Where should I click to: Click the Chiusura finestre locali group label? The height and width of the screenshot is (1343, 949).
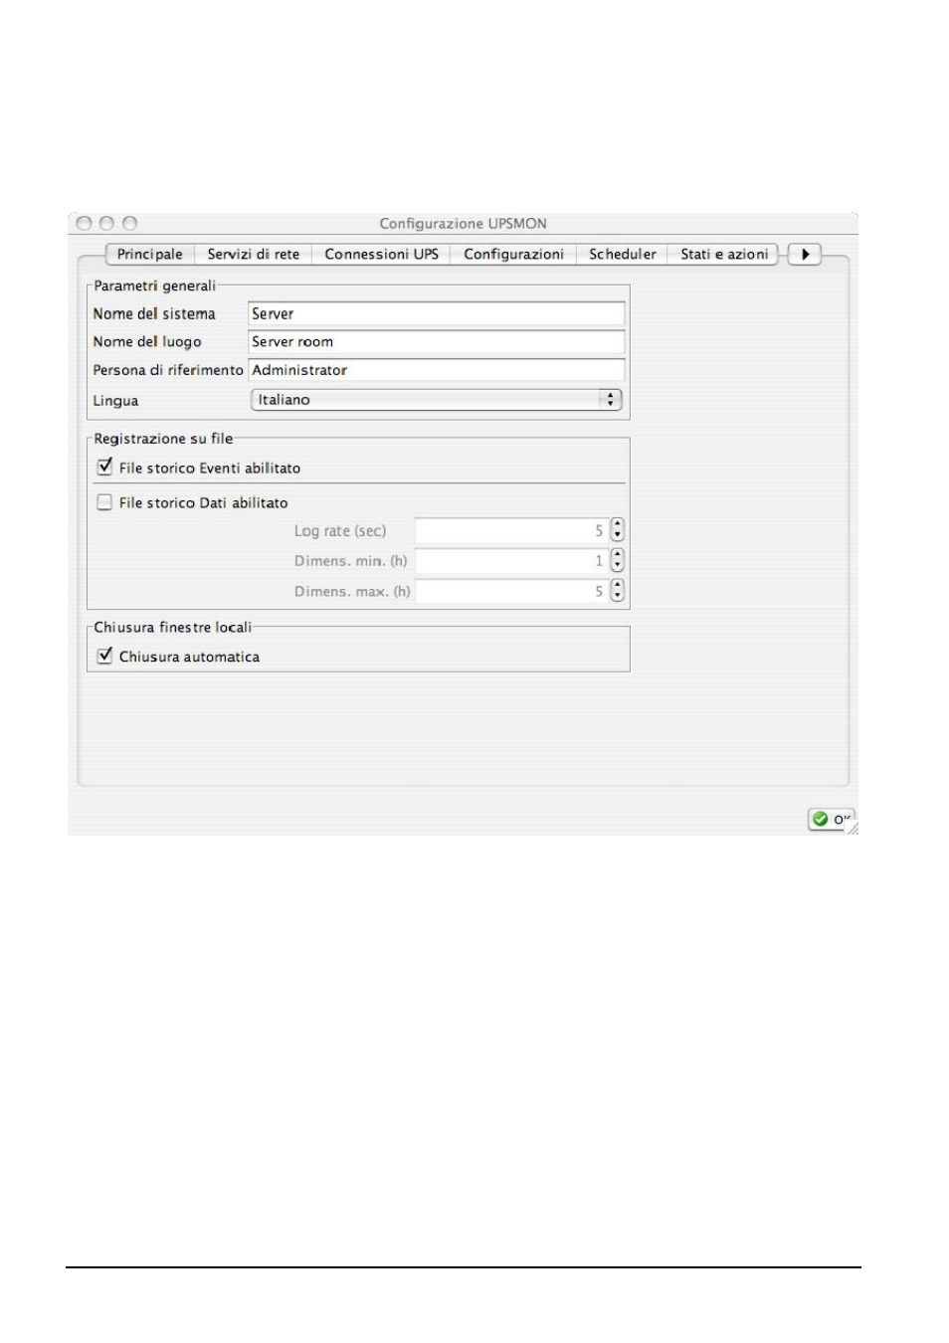[x=172, y=628]
